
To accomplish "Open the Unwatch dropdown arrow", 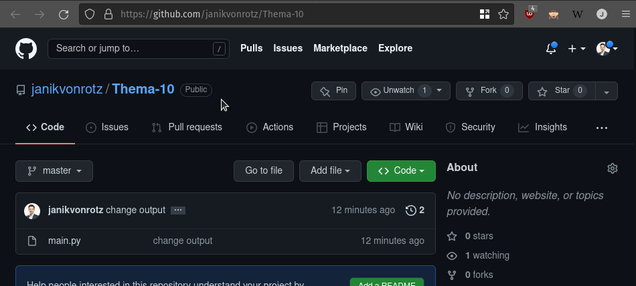I will click(439, 90).
